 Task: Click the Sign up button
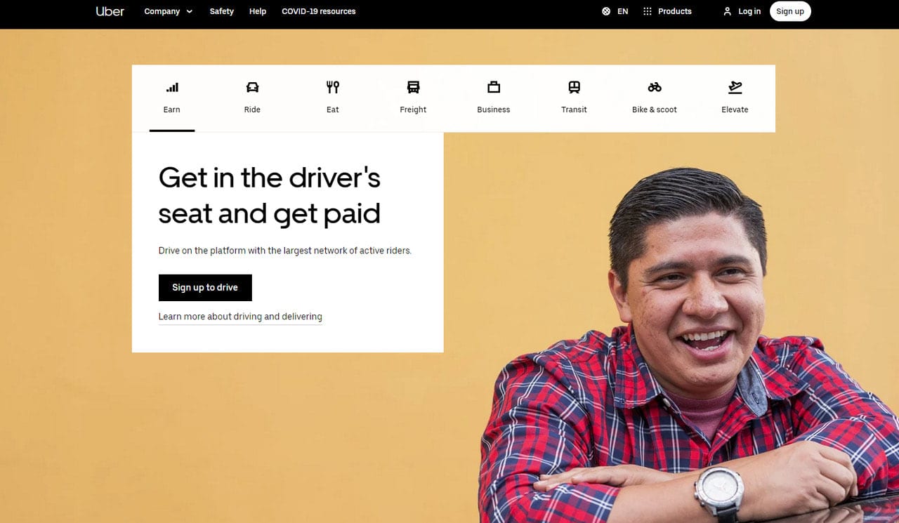790,11
